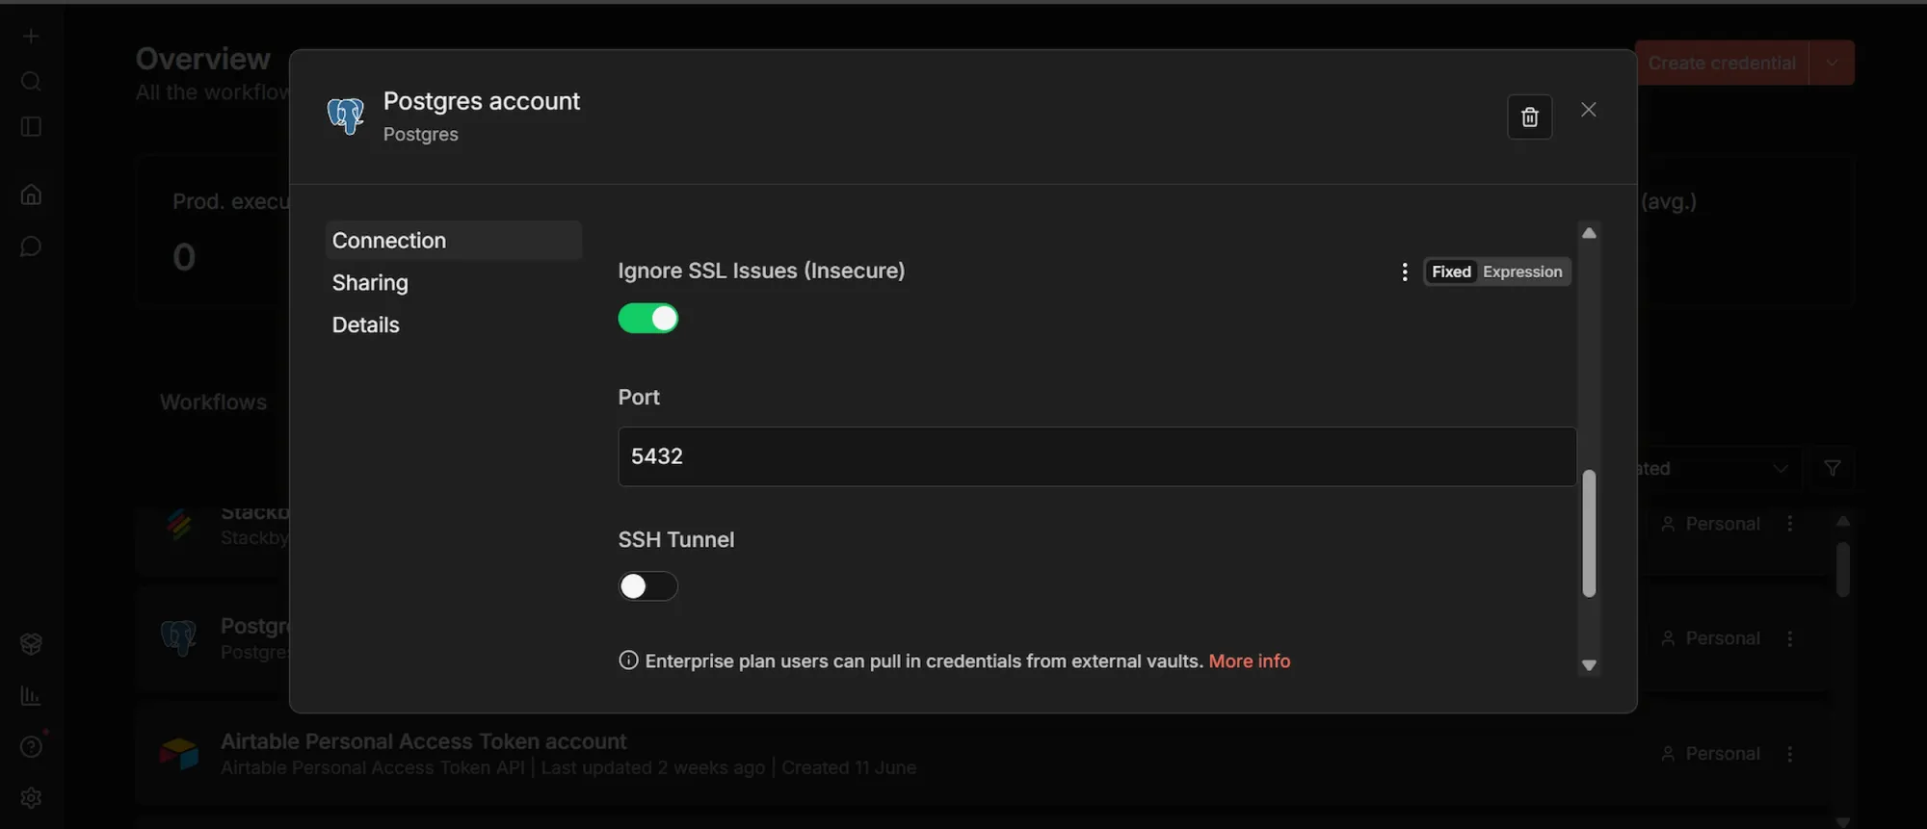Open settings via sidebar gear icon

tap(31, 799)
